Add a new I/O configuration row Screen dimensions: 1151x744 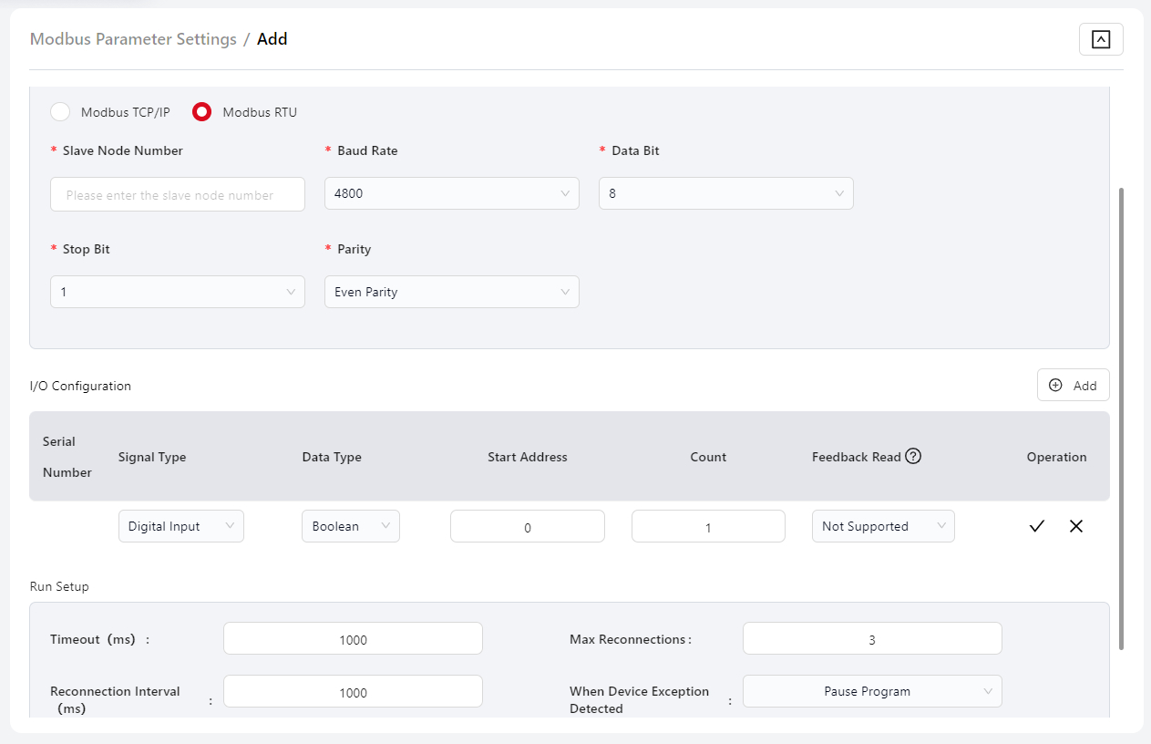coord(1073,385)
